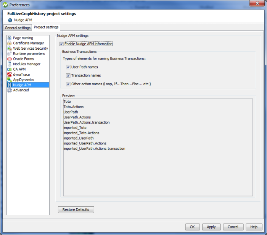267x235 pixels.
Task: Click the dynaTrace icon
Action: pos(10,75)
